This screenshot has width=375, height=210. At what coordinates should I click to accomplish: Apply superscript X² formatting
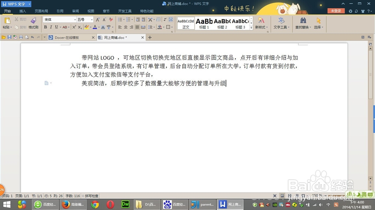[x=74, y=27]
